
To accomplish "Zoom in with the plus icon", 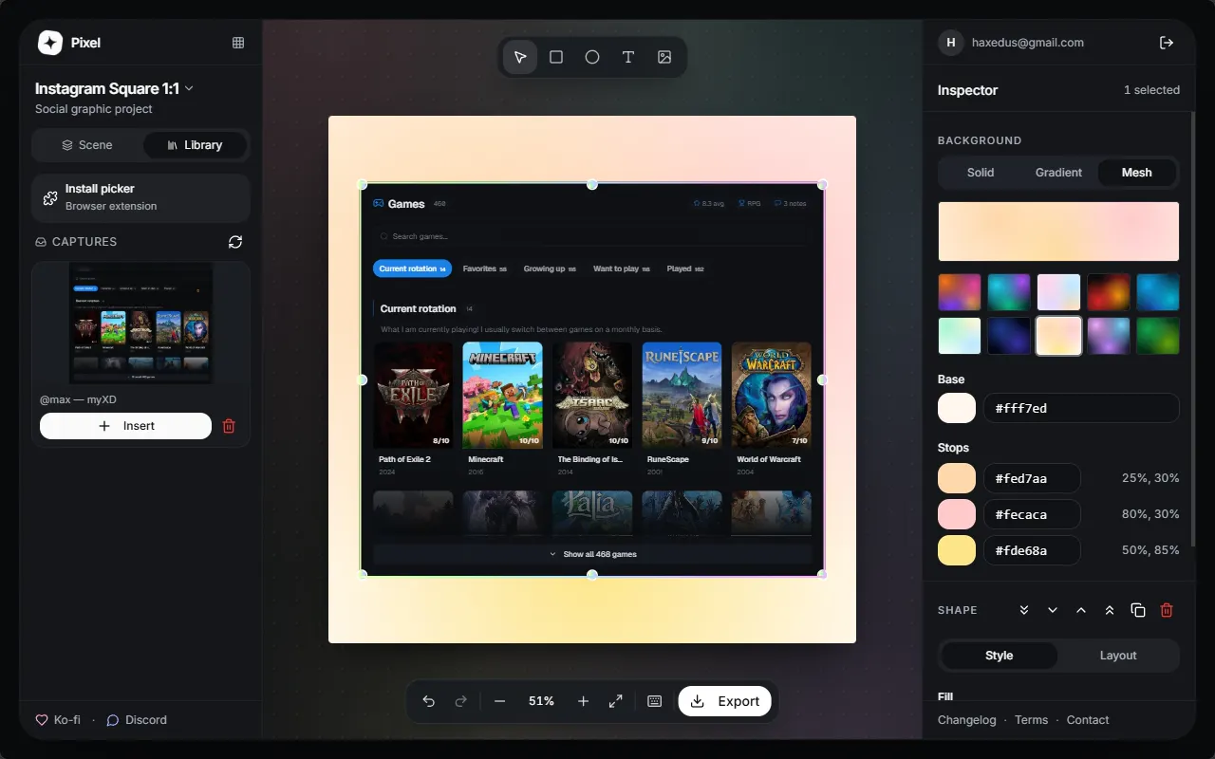I will pyautogui.click(x=583, y=701).
